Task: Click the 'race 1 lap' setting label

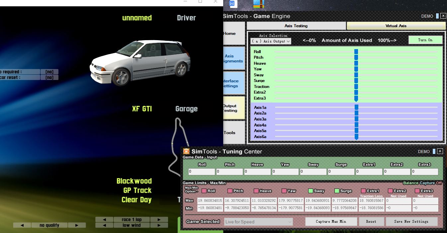Action: point(132,219)
